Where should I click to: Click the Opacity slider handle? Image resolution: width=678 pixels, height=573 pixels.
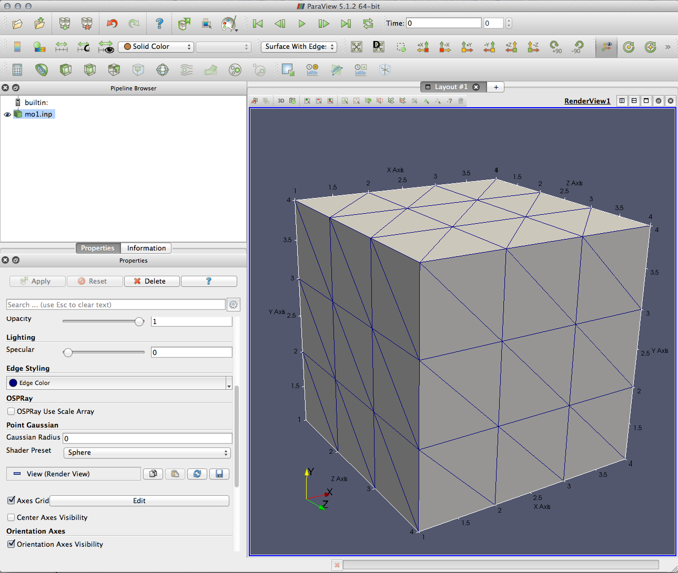pos(139,321)
